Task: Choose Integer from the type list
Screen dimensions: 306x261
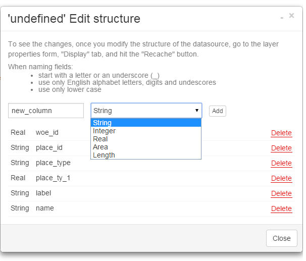Action: coord(146,131)
